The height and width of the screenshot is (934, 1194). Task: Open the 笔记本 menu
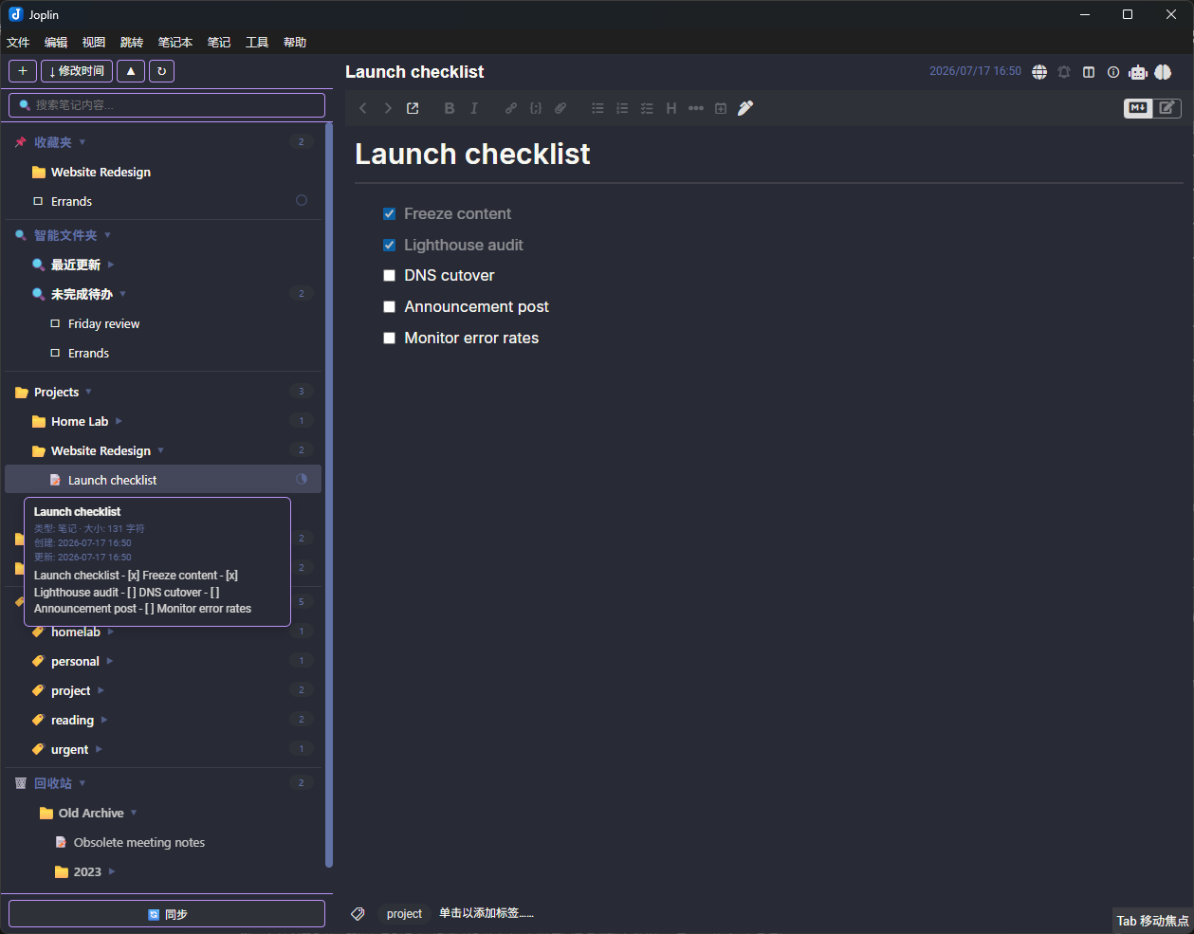click(175, 43)
